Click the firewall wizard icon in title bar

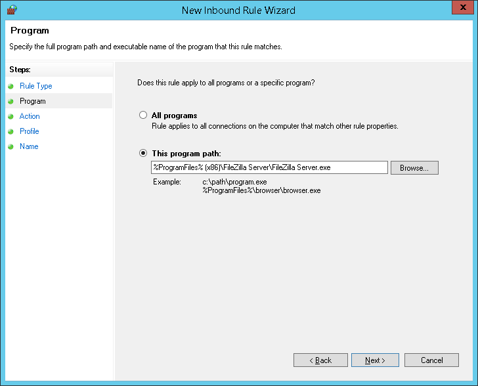click(11, 10)
